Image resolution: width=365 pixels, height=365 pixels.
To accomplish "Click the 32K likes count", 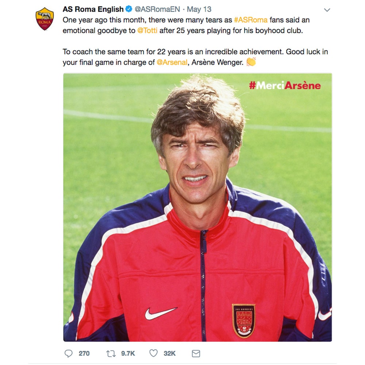I will coord(169,353).
